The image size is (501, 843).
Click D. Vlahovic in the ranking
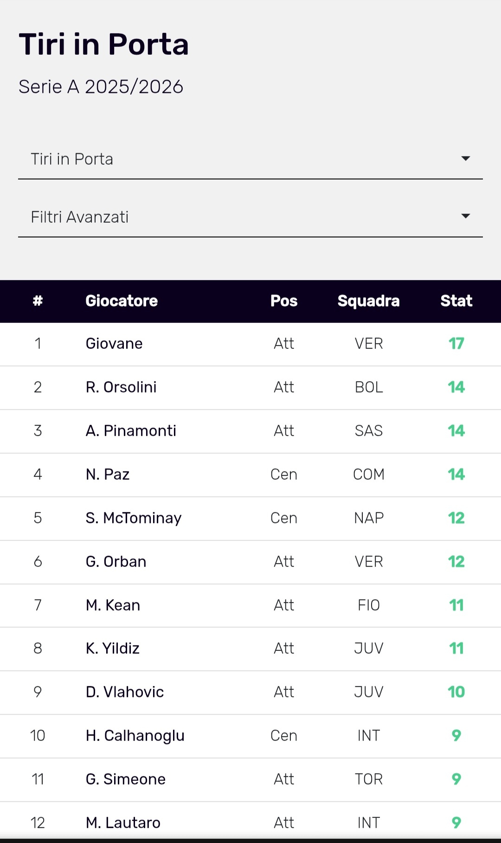click(125, 692)
